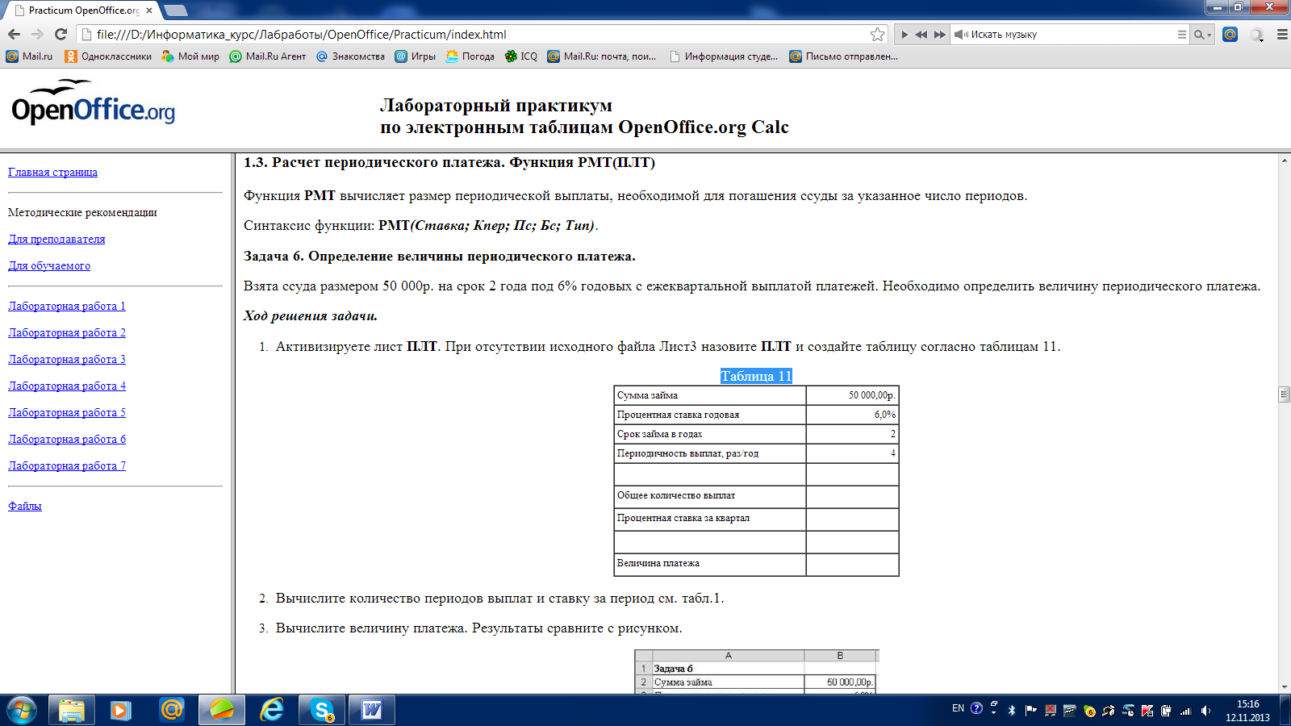The width and height of the screenshot is (1291, 726).
Task: Click the browser forward arrow
Action: [x=37, y=34]
